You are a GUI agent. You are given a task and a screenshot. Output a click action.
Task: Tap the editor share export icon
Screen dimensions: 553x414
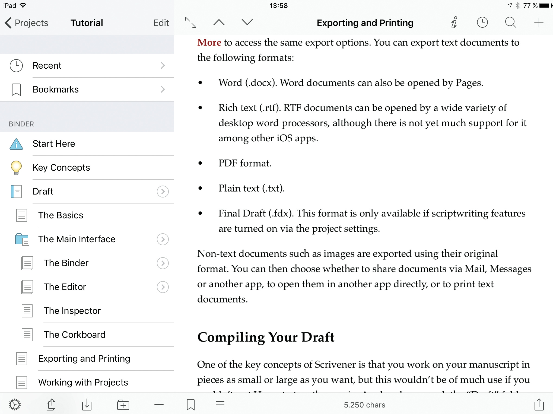tap(539, 405)
